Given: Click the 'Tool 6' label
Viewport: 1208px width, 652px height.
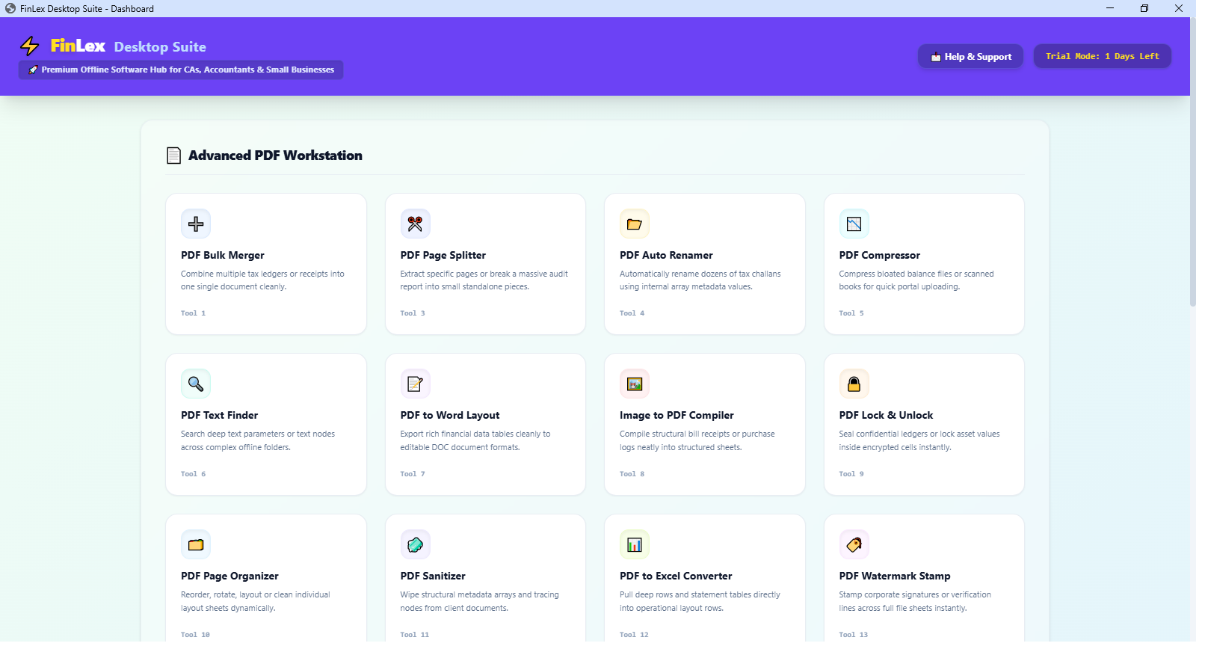Looking at the screenshot, I should pos(193,474).
